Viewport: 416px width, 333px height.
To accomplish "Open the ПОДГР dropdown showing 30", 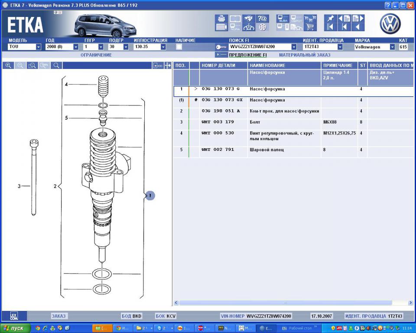I will tap(126, 47).
